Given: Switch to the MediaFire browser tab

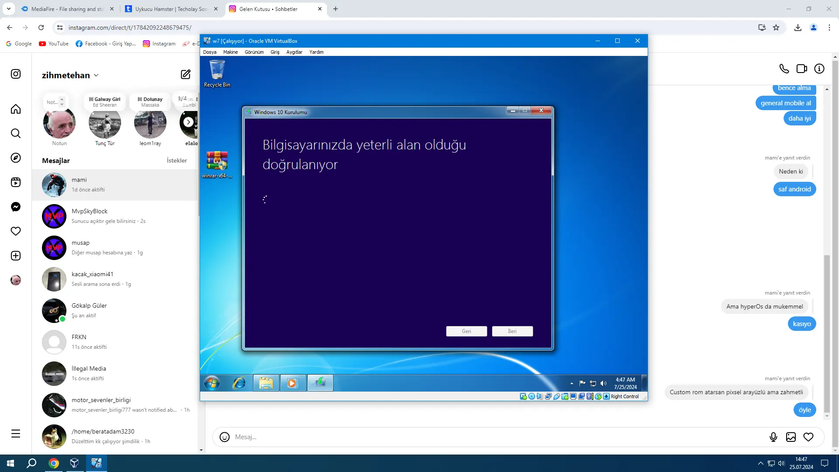Looking at the screenshot, I should [x=68, y=9].
